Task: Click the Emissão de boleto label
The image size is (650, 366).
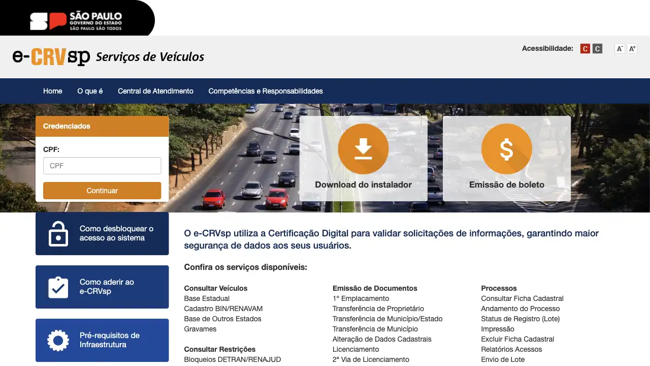Action: tap(507, 185)
